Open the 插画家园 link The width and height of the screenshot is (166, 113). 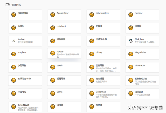(61, 39)
